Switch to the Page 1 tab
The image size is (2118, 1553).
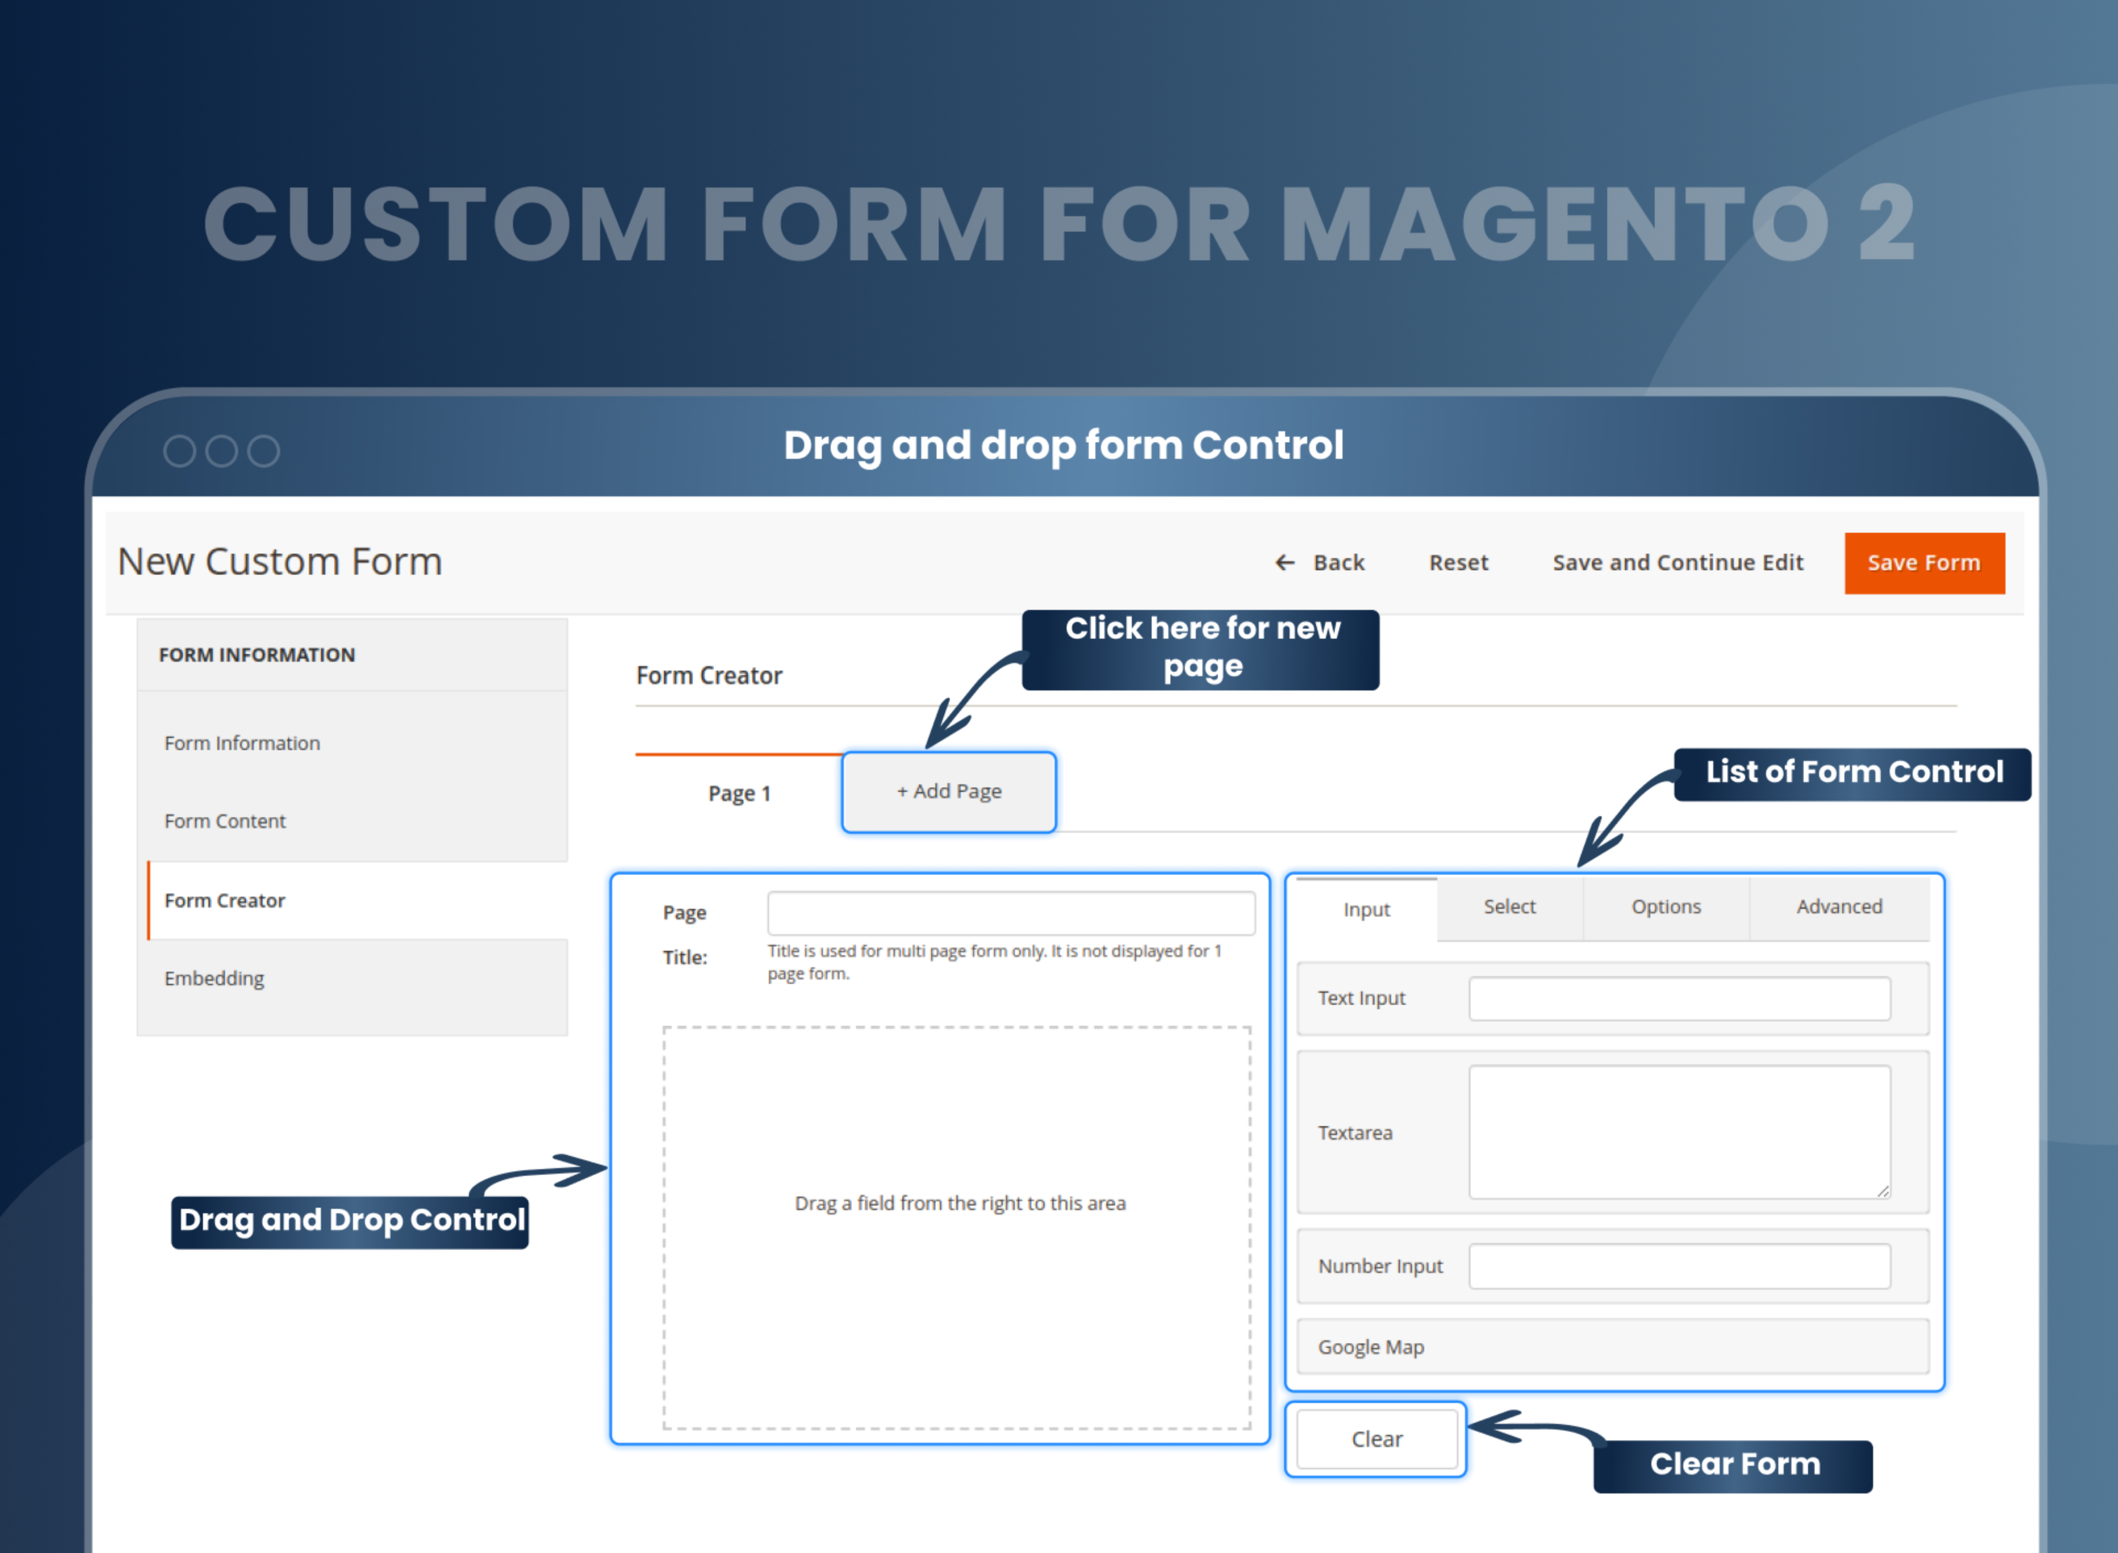[x=739, y=794]
